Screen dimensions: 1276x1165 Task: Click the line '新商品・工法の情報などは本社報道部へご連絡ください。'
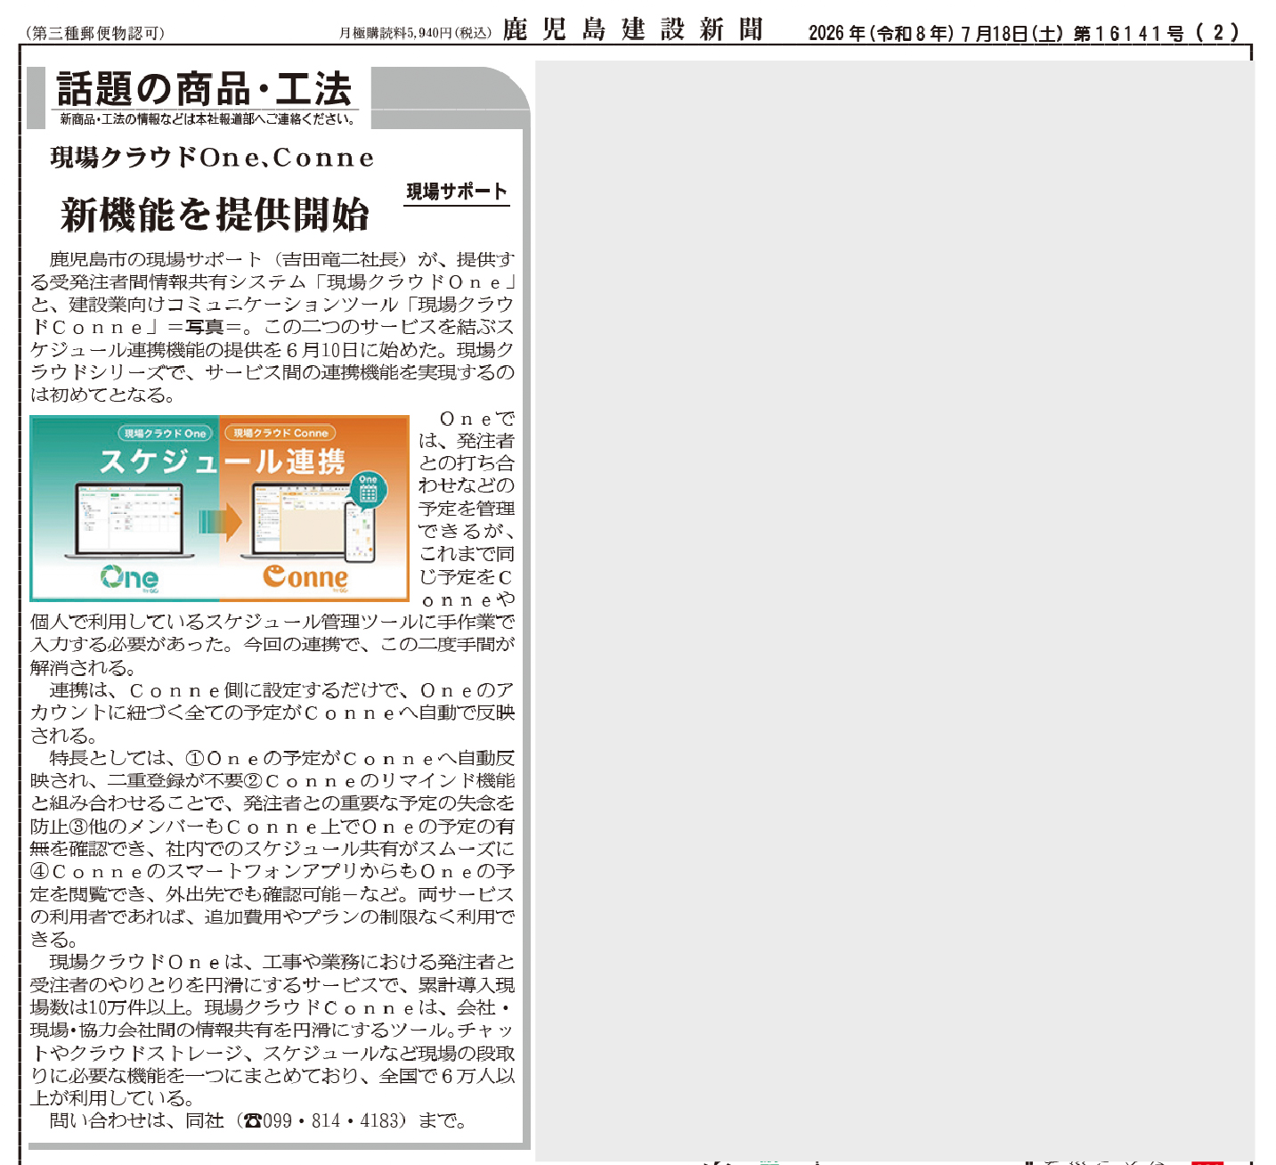pyautogui.click(x=207, y=119)
